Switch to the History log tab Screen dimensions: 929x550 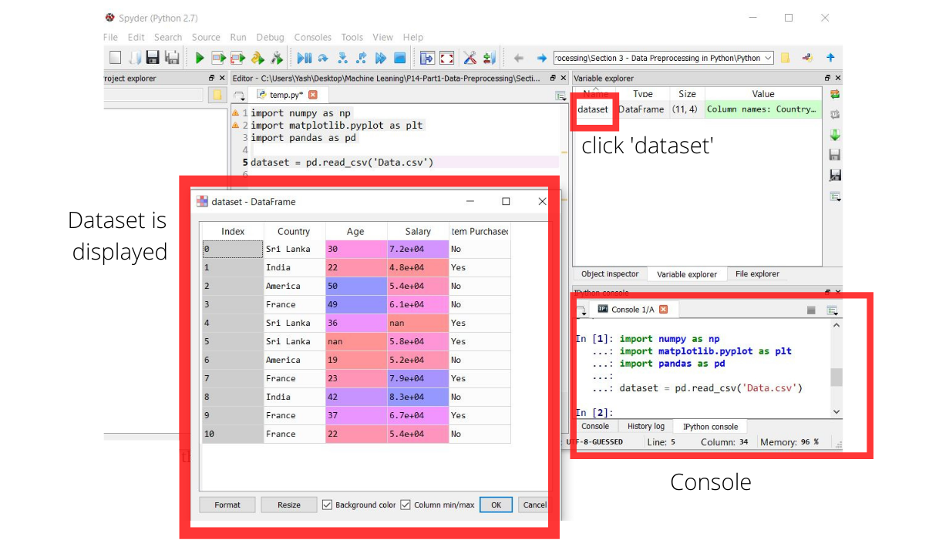pyautogui.click(x=645, y=426)
